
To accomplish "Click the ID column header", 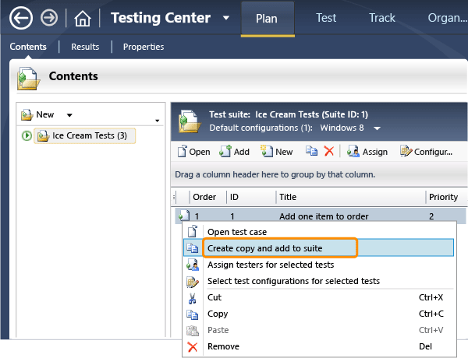I will [234, 197].
